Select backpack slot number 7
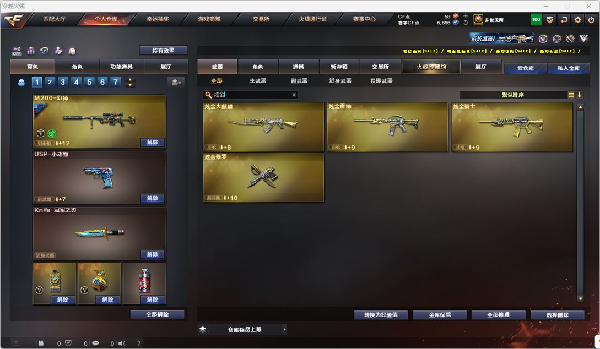 point(116,82)
